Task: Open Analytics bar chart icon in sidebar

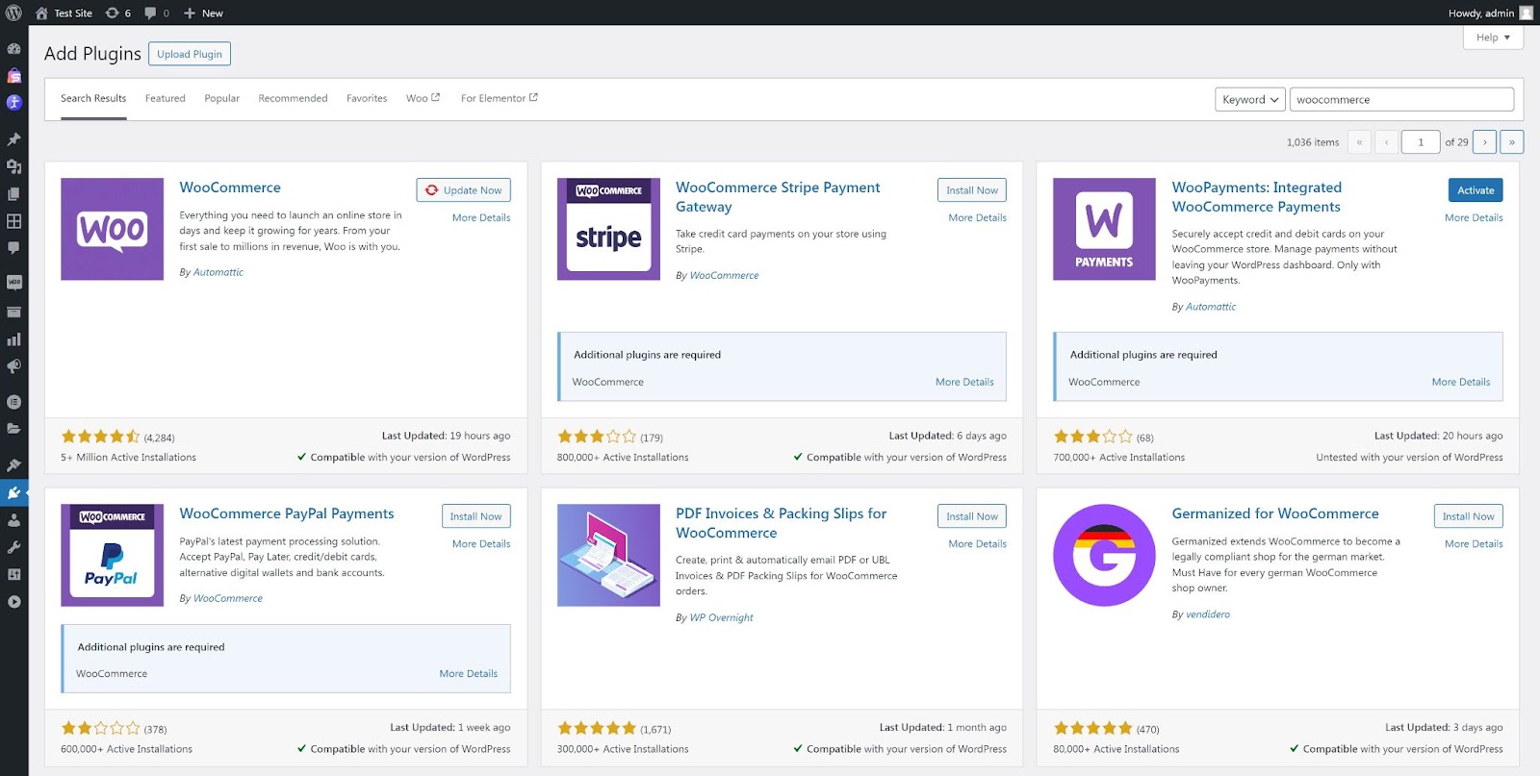Action: click(13, 338)
